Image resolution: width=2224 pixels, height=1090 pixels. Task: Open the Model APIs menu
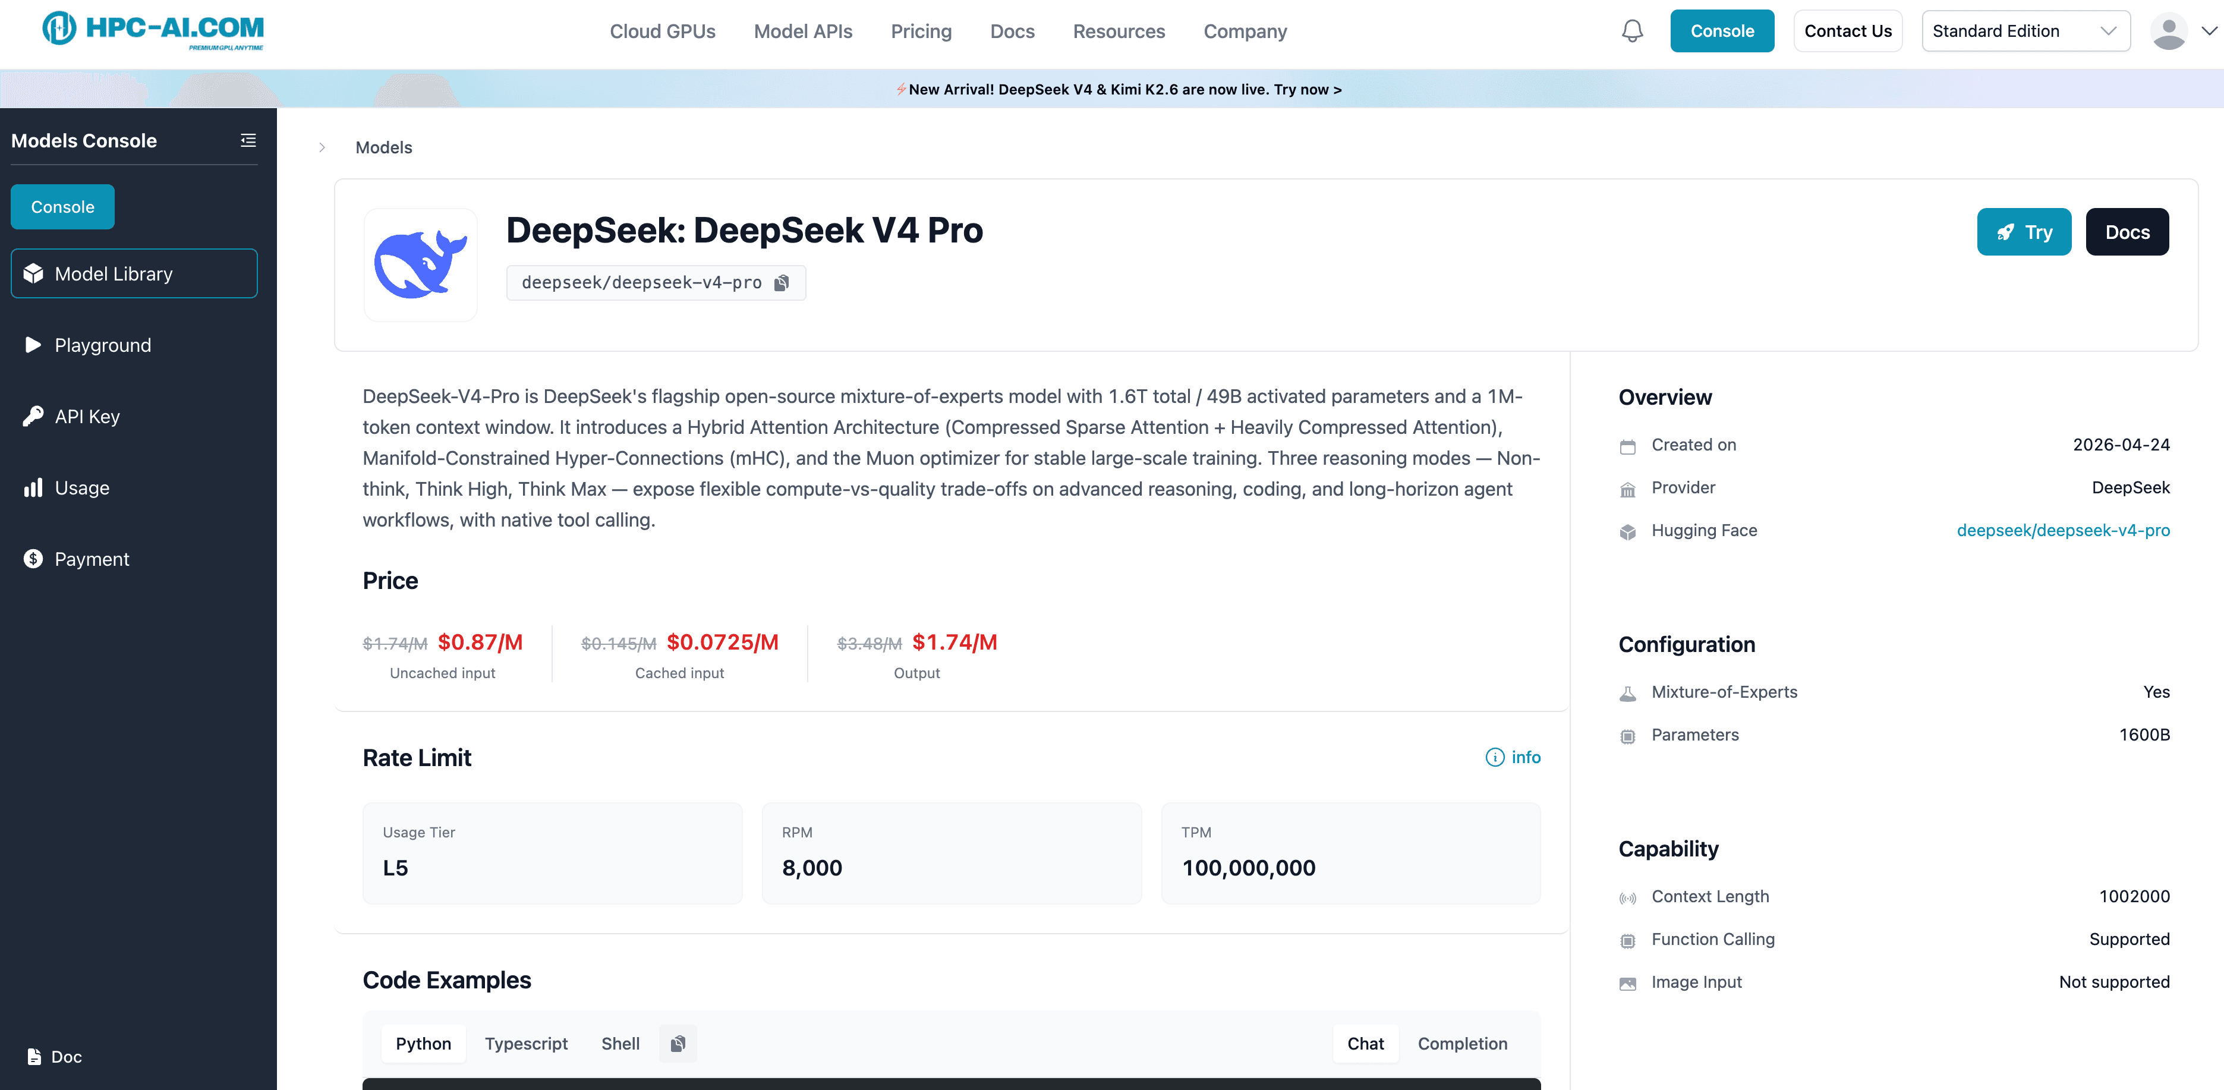pos(803,31)
